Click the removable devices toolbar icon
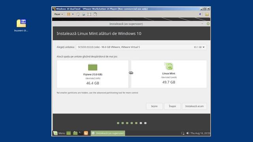The width and height of the screenshot is (253, 142). click(x=83, y=14)
